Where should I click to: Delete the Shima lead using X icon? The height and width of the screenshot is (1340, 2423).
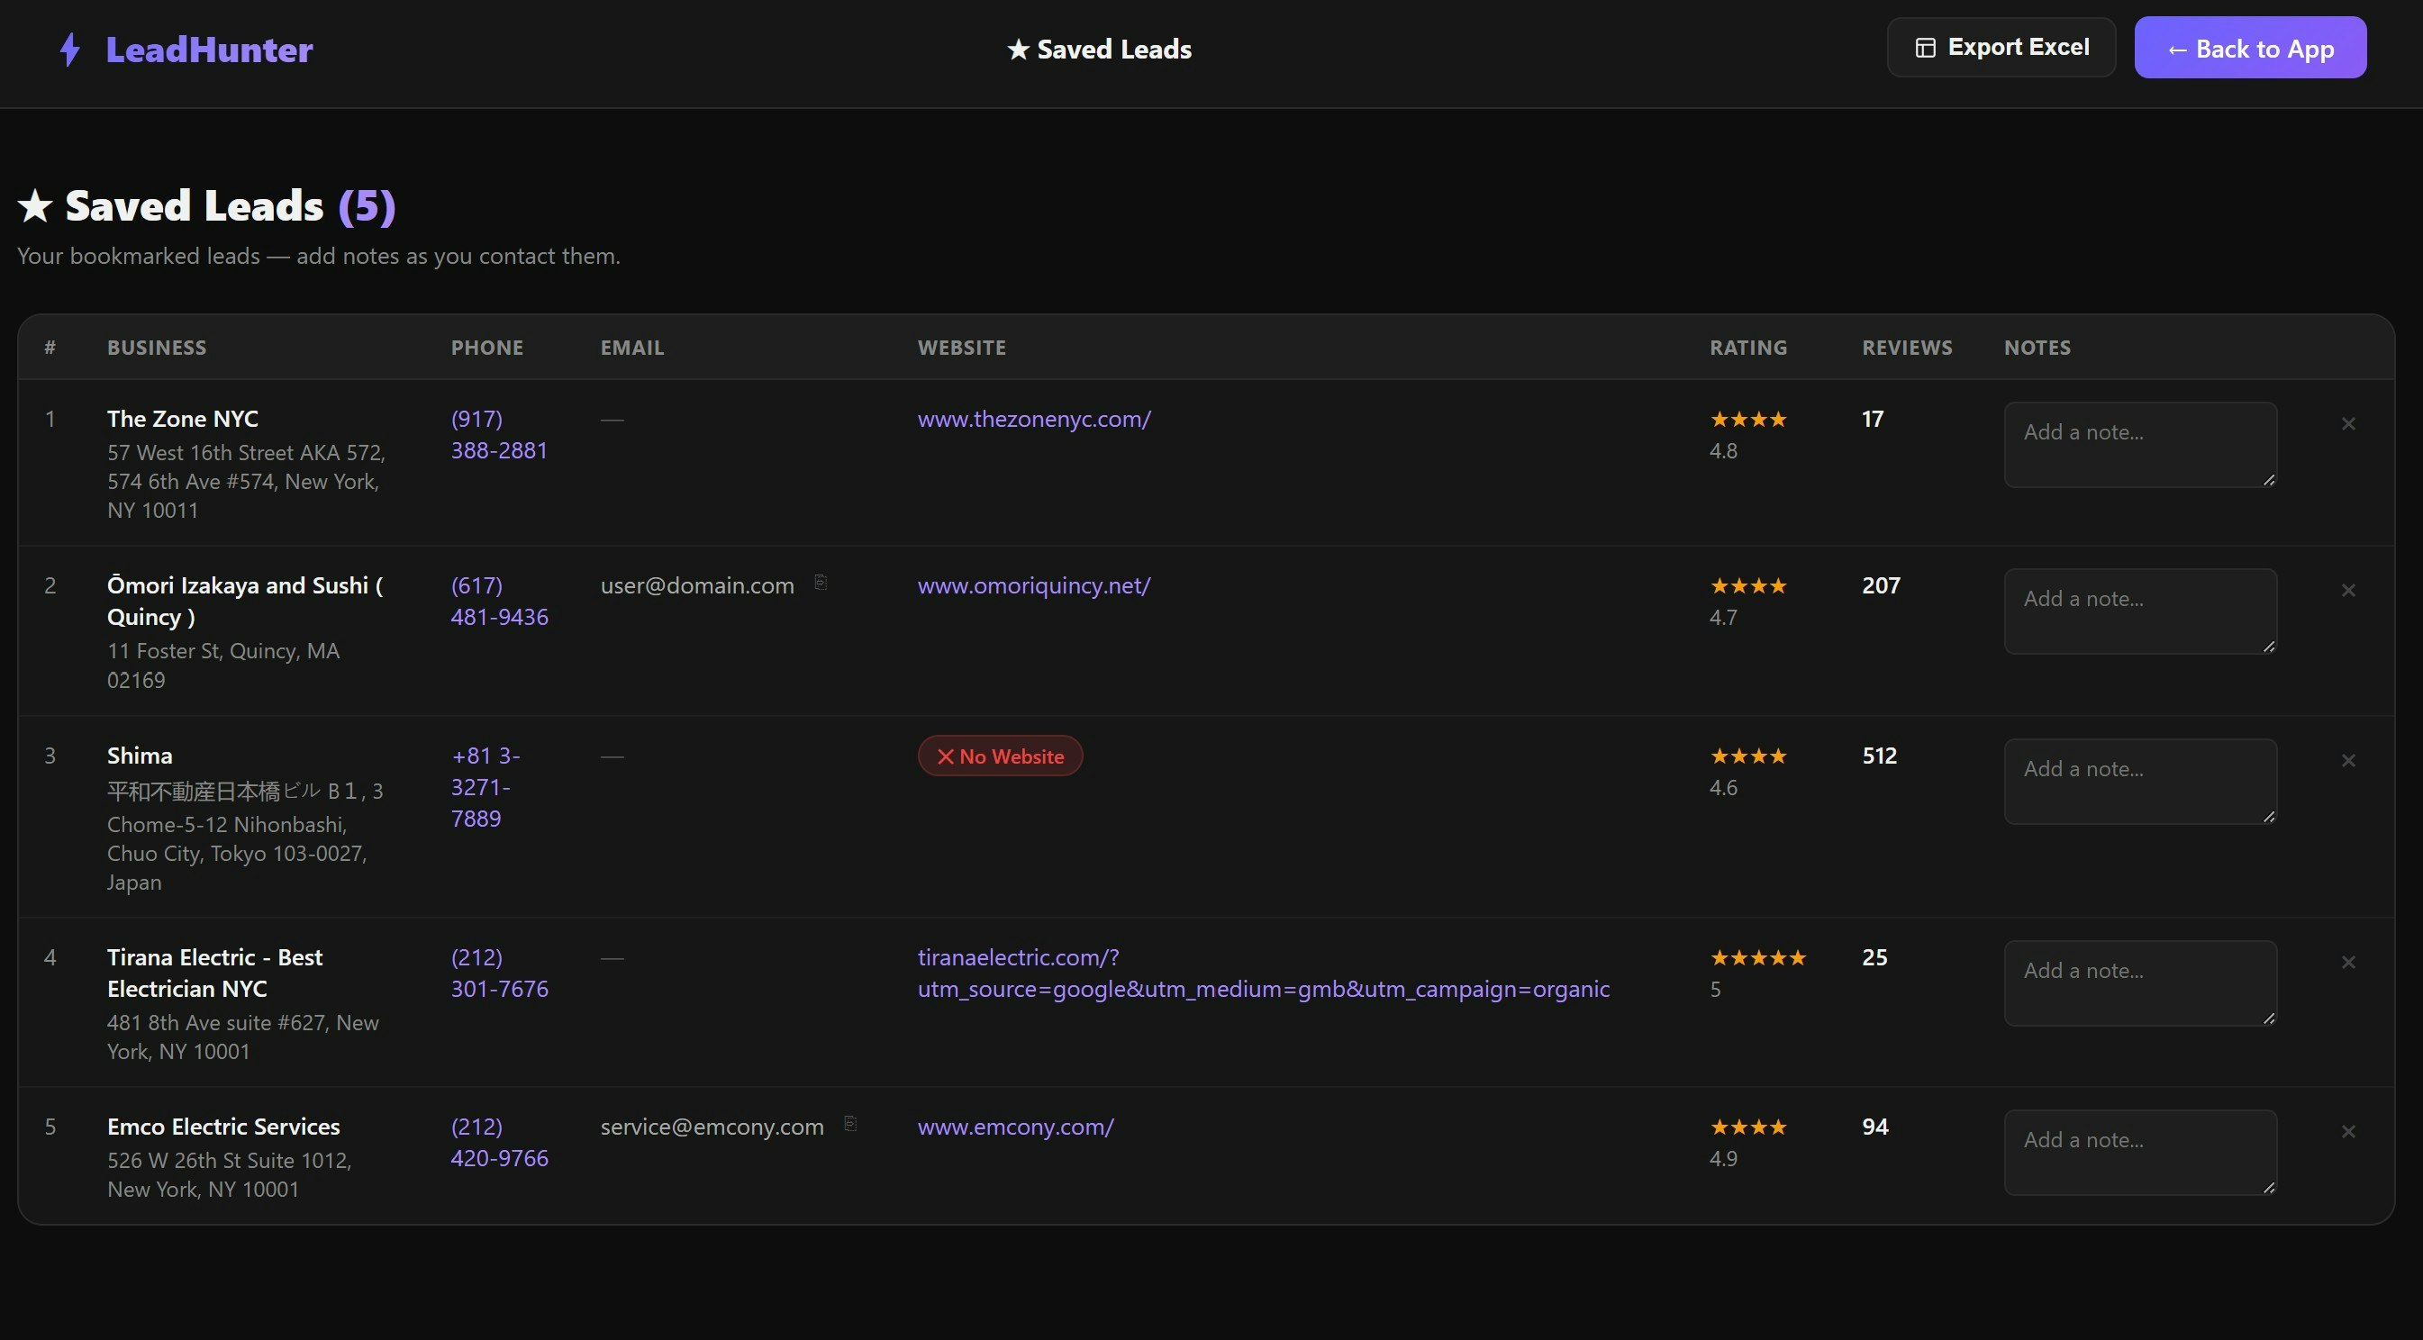click(x=2347, y=761)
